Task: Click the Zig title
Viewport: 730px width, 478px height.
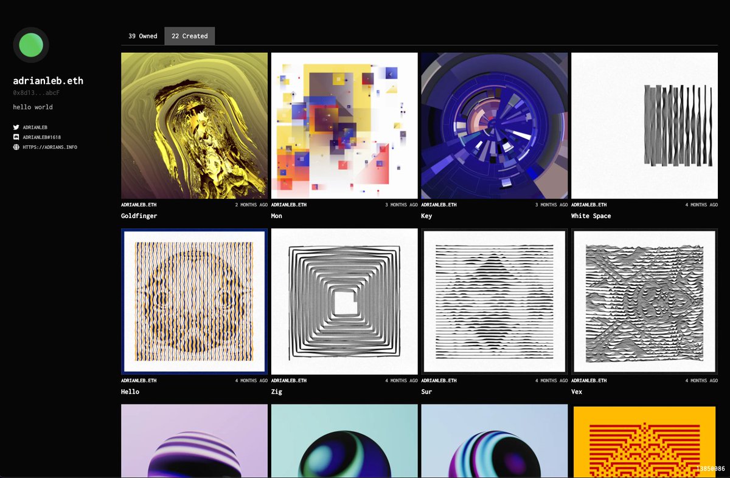Action: point(277,392)
